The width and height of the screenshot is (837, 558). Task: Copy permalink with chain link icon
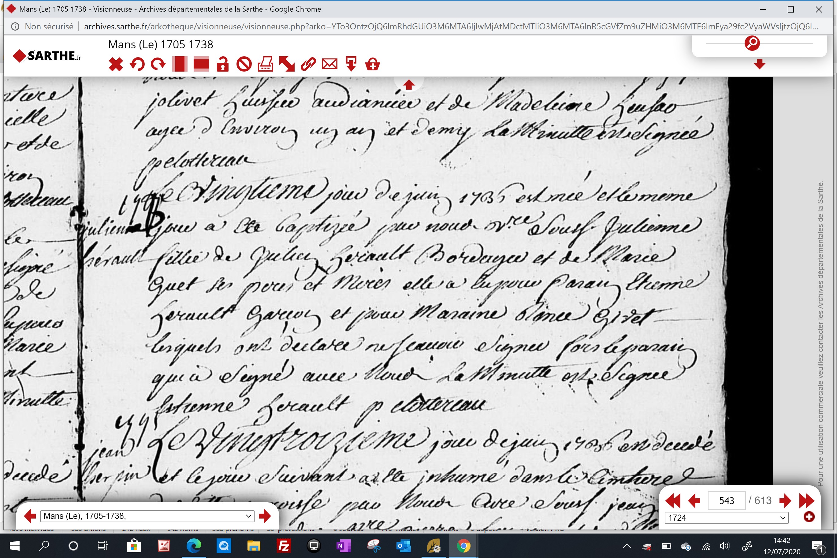(308, 65)
